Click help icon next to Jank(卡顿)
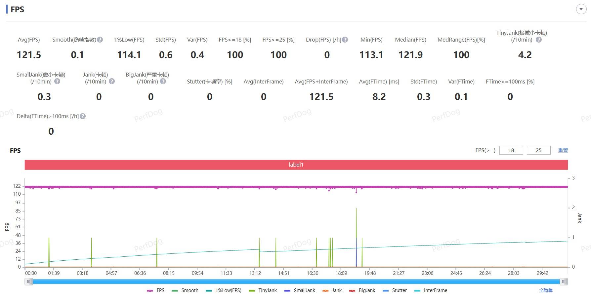This screenshot has width=591, height=294. pyautogui.click(x=112, y=81)
